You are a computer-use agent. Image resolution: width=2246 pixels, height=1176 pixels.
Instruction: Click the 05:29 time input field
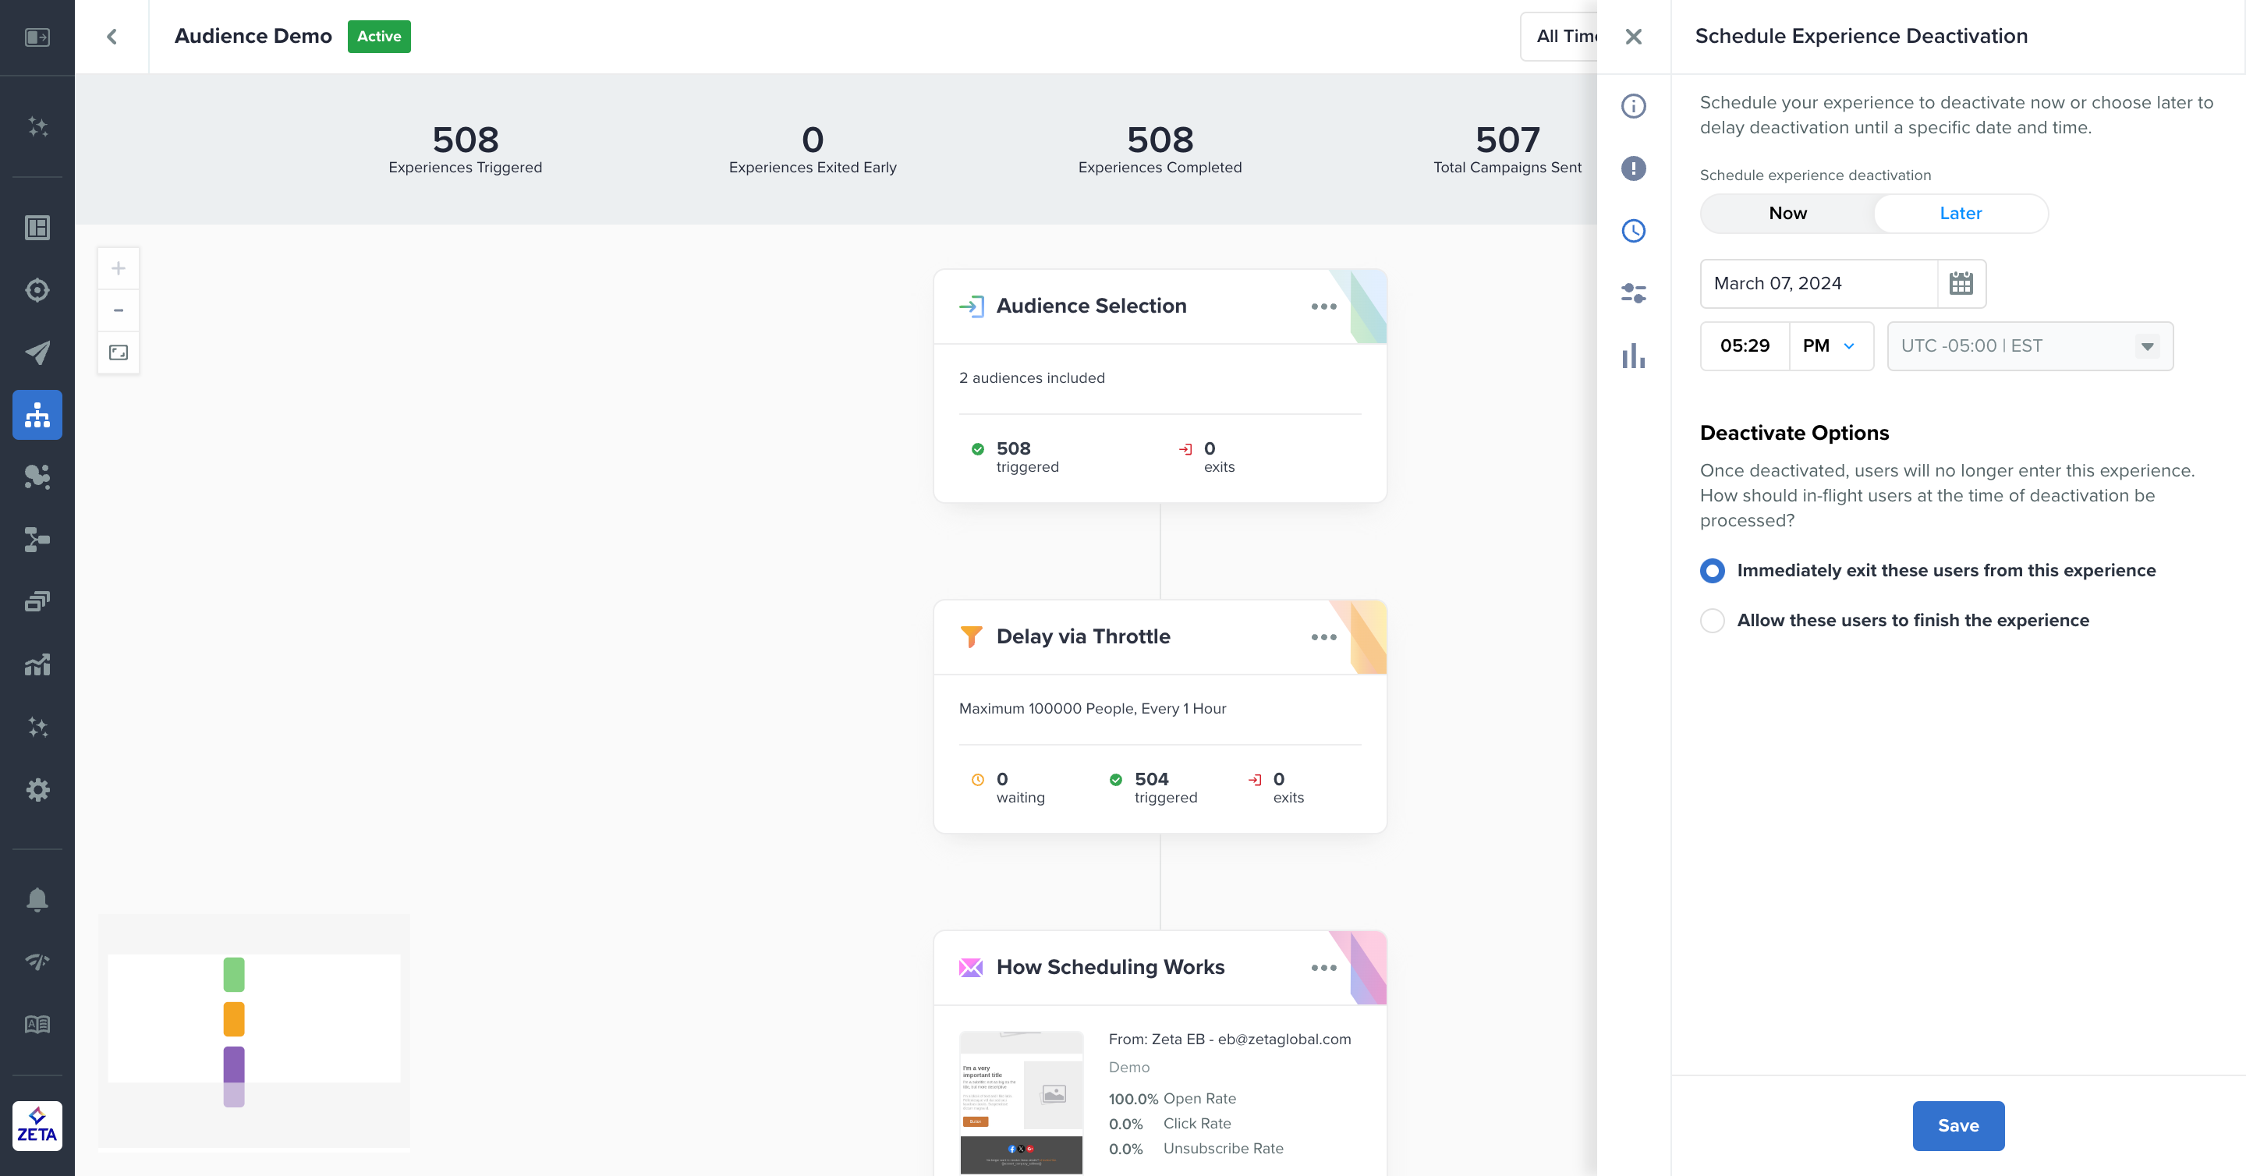click(x=1744, y=346)
